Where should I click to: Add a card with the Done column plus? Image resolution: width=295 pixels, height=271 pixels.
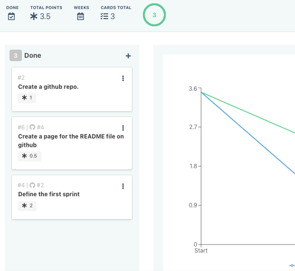point(128,56)
